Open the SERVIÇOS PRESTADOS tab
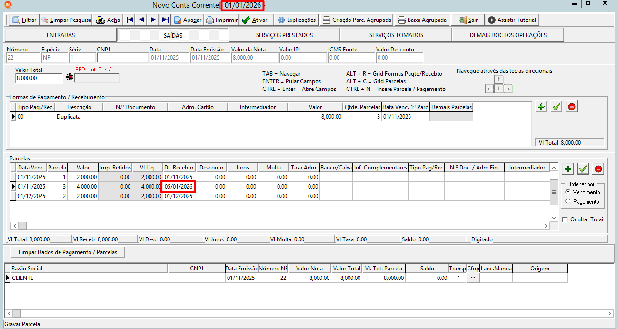The width and height of the screenshot is (618, 329). click(x=284, y=35)
